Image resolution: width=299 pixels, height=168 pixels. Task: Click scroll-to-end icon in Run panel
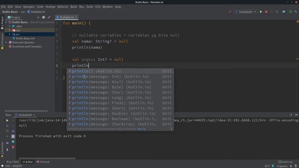[13, 136]
